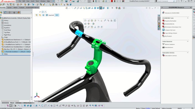Screen dimensions: 195x109
Task: Switch to the Sketch tab
Action: 15,7
